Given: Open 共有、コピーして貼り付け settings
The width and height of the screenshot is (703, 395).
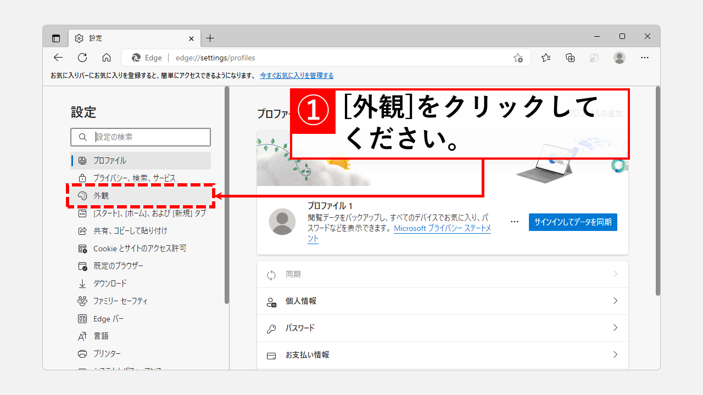Looking at the screenshot, I should pos(141,231).
